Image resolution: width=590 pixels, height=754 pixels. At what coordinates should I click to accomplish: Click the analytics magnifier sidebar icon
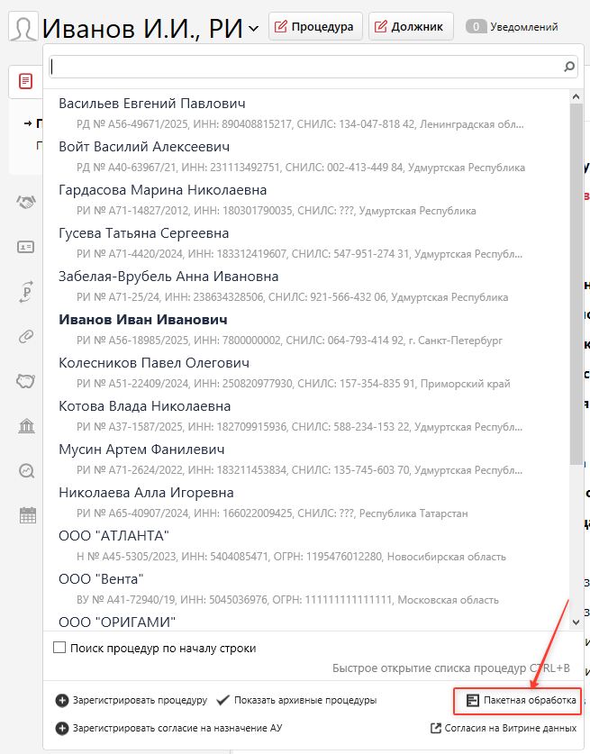[x=26, y=470]
